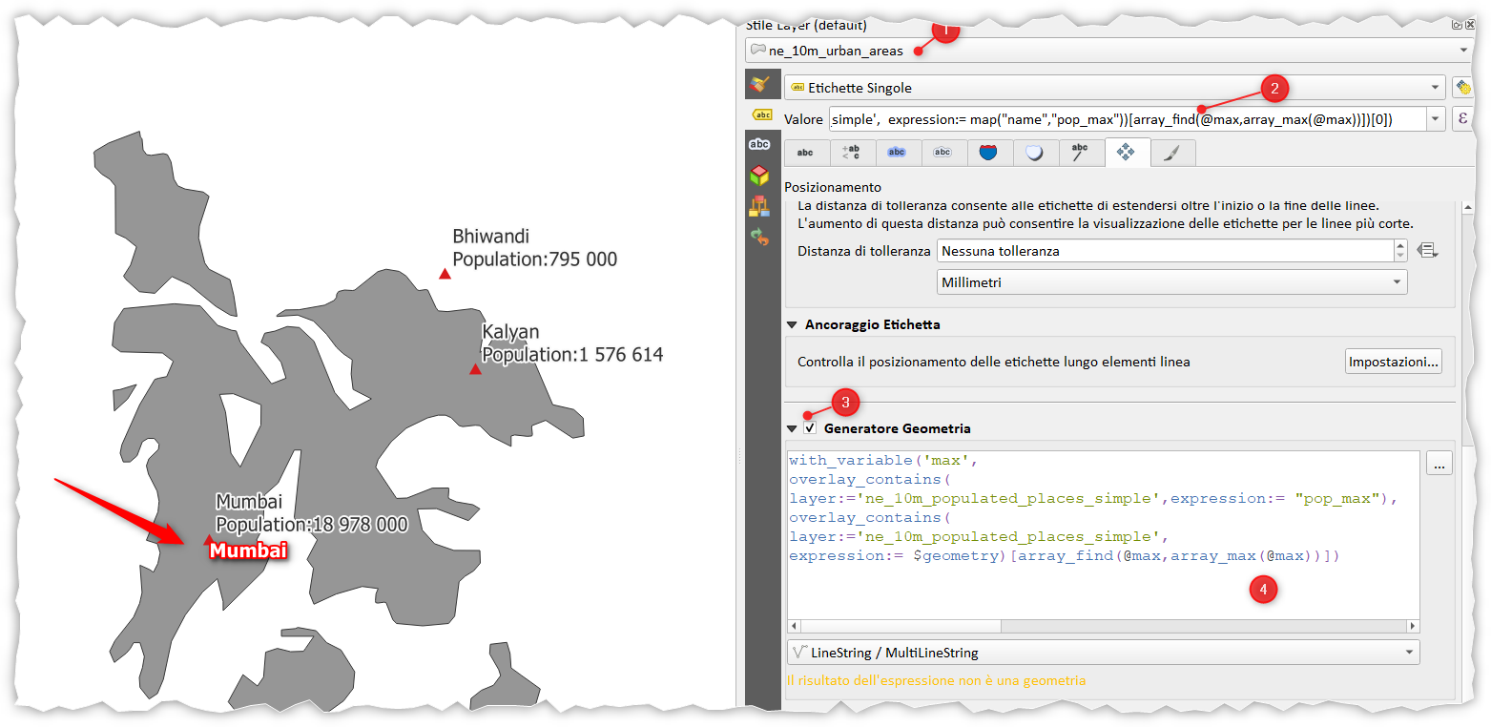Open the 3D View cube icon
Image resolution: width=1491 pixels, height=727 pixels.
pos(759,176)
